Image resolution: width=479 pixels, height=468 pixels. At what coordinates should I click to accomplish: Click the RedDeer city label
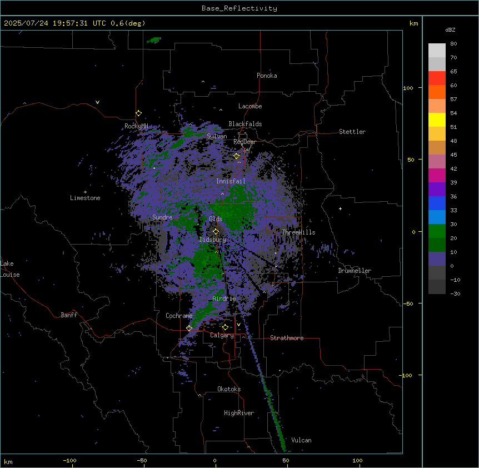[x=245, y=142]
